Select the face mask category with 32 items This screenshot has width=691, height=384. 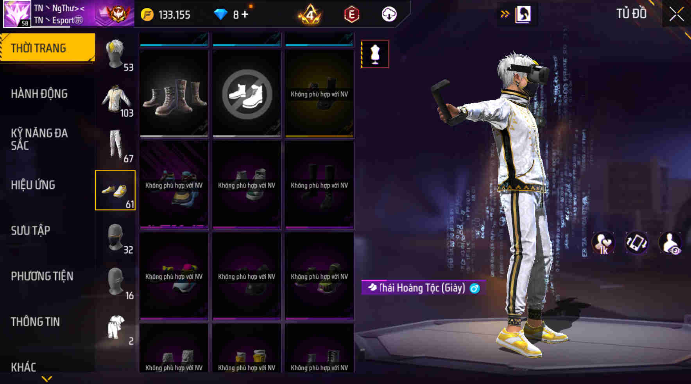click(115, 237)
